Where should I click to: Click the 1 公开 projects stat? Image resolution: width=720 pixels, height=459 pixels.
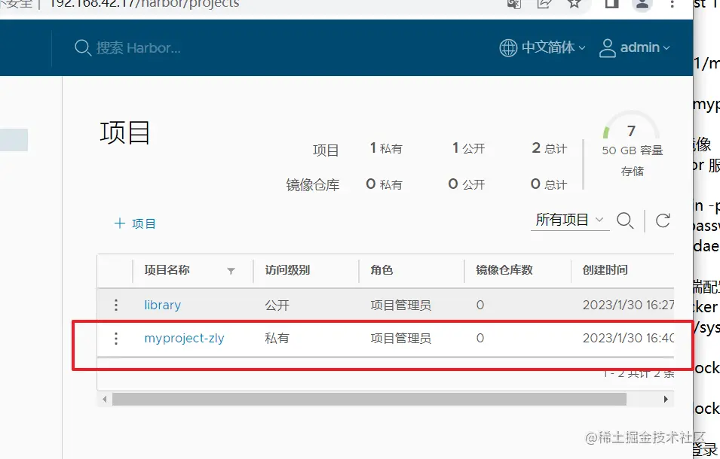pos(468,148)
